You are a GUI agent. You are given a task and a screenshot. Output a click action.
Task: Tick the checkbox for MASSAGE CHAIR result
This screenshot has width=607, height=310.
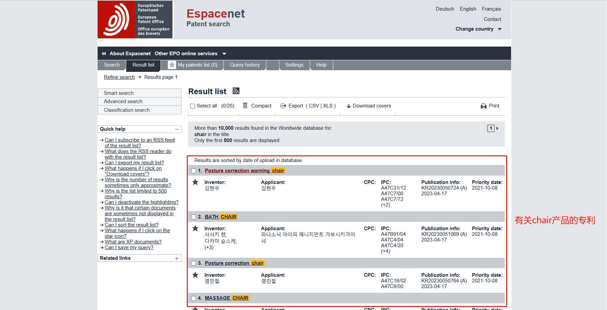[x=193, y=298]
